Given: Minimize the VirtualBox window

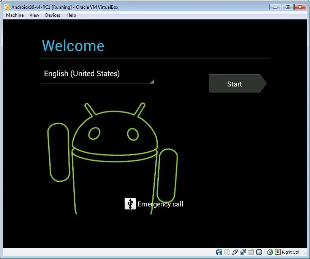Looking at the screenshot, I should pos(275,7).
